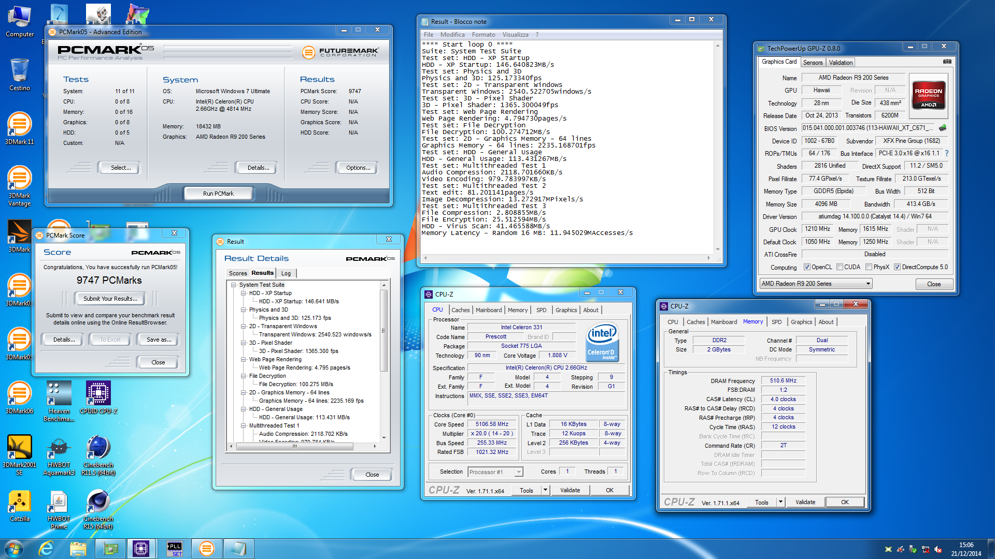
Task: Click volume speaker icon in system tray
Action: 938,549
